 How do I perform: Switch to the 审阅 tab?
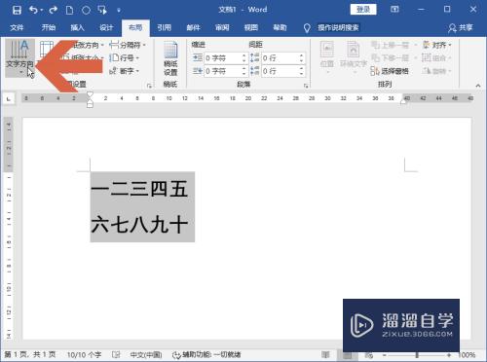222,28
